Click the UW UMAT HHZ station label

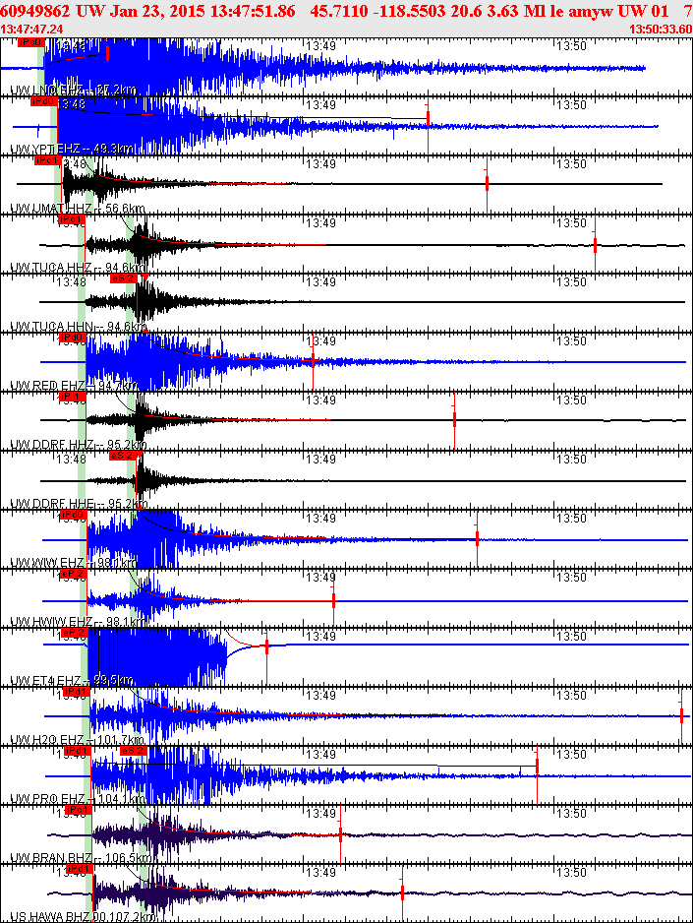tap(78, 209)
